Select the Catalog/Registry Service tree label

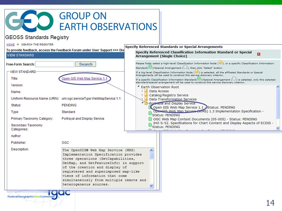click(x=169, y=95)
